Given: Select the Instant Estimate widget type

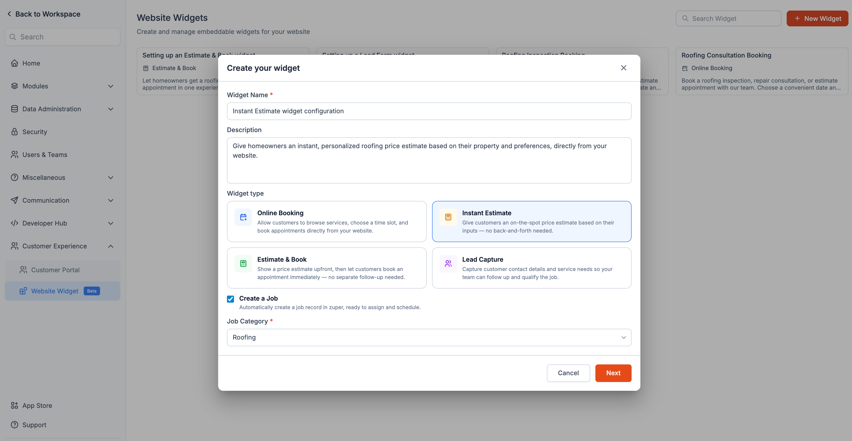Looking at the screenshot, I should tap(532, 222).
